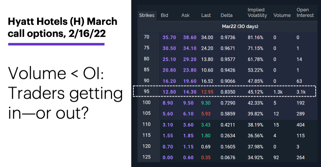The height and width of the screenshot is (167, 321).
Task: Click the 70 strike bid 35.70
Action: click(x=169, y=38)
